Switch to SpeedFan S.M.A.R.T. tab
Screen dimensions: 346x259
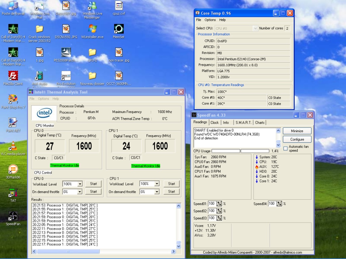tap(243, 122)
